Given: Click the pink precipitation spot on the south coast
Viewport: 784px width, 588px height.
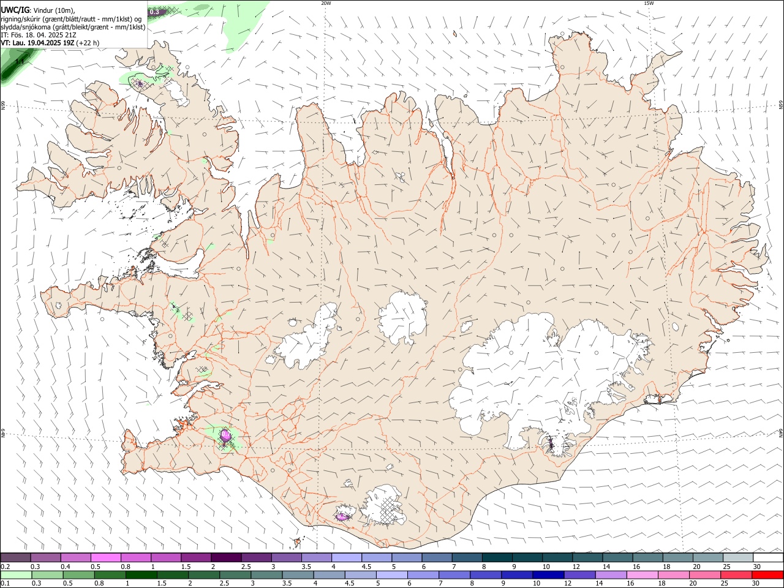Looking at the screenshot, I should coord(342,516).
